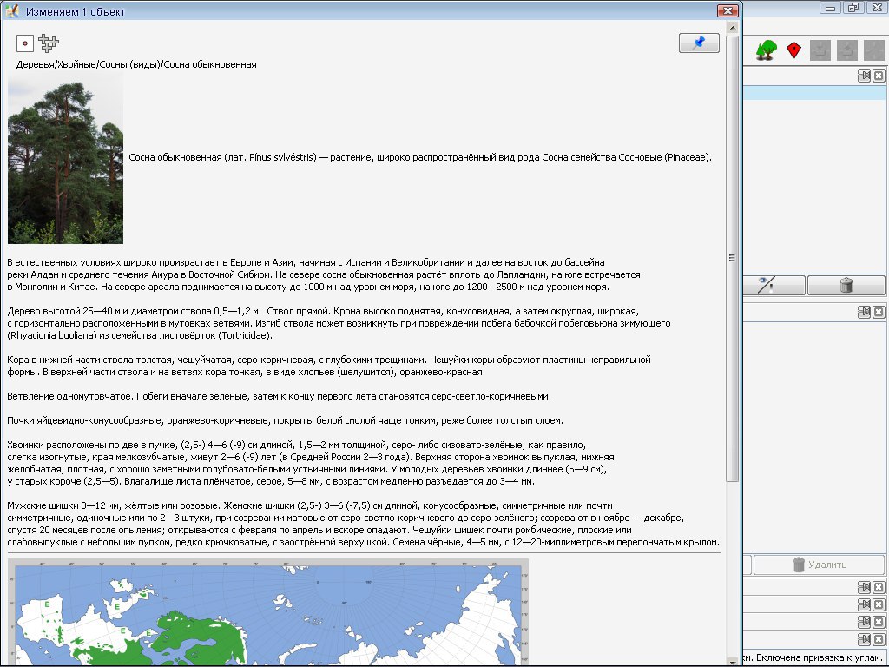
Task: Close the panel directly below the trash button
Action: tap(879, 312)
